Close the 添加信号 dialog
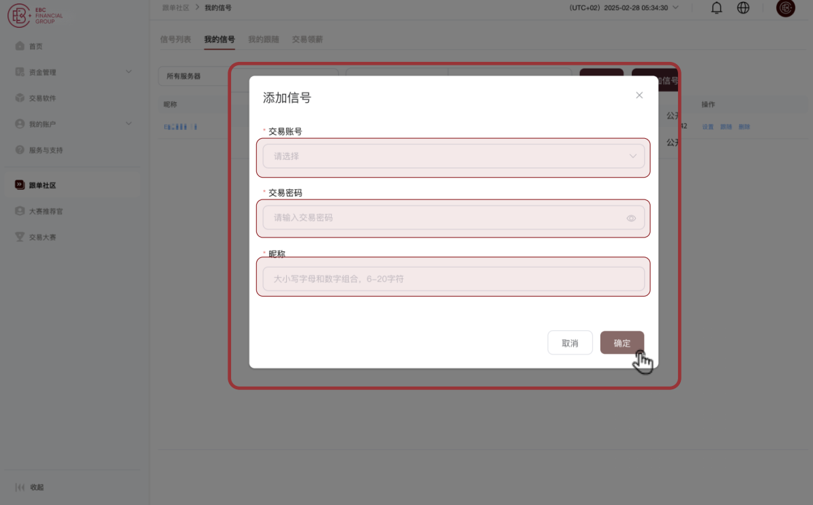Viewport: 813px width, 505px height. tap(639, 95)
